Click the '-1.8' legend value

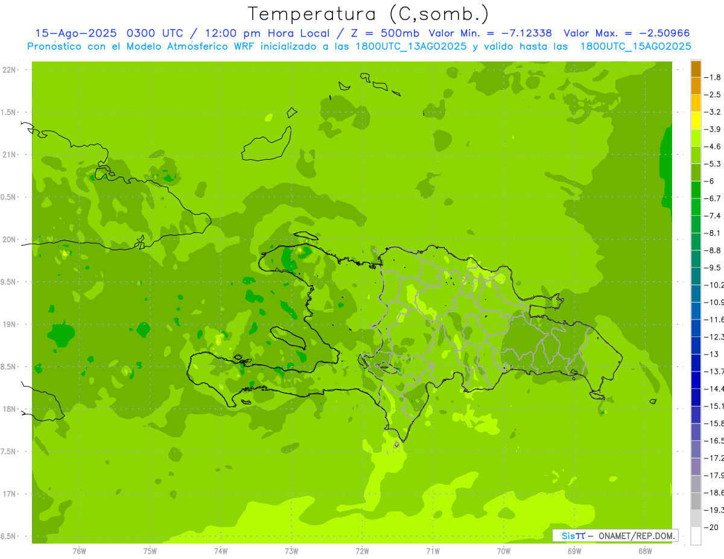[714, 78]
